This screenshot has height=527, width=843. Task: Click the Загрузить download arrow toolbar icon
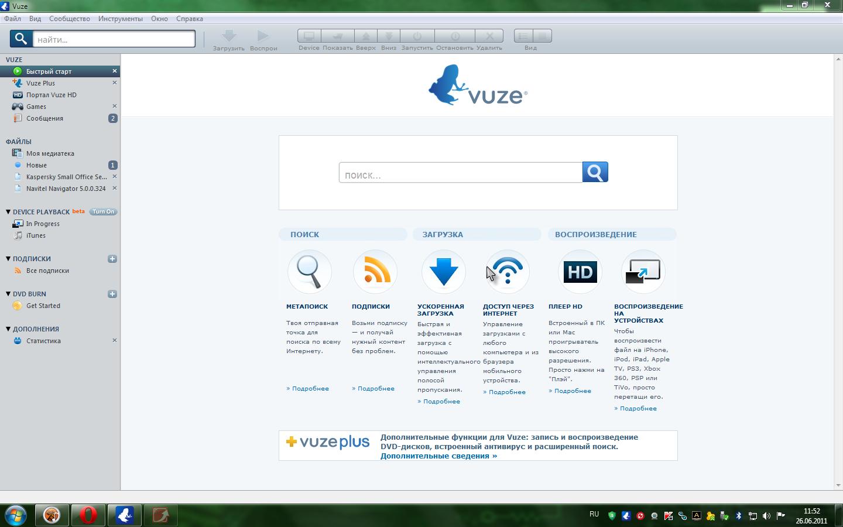tap(229, 36)
